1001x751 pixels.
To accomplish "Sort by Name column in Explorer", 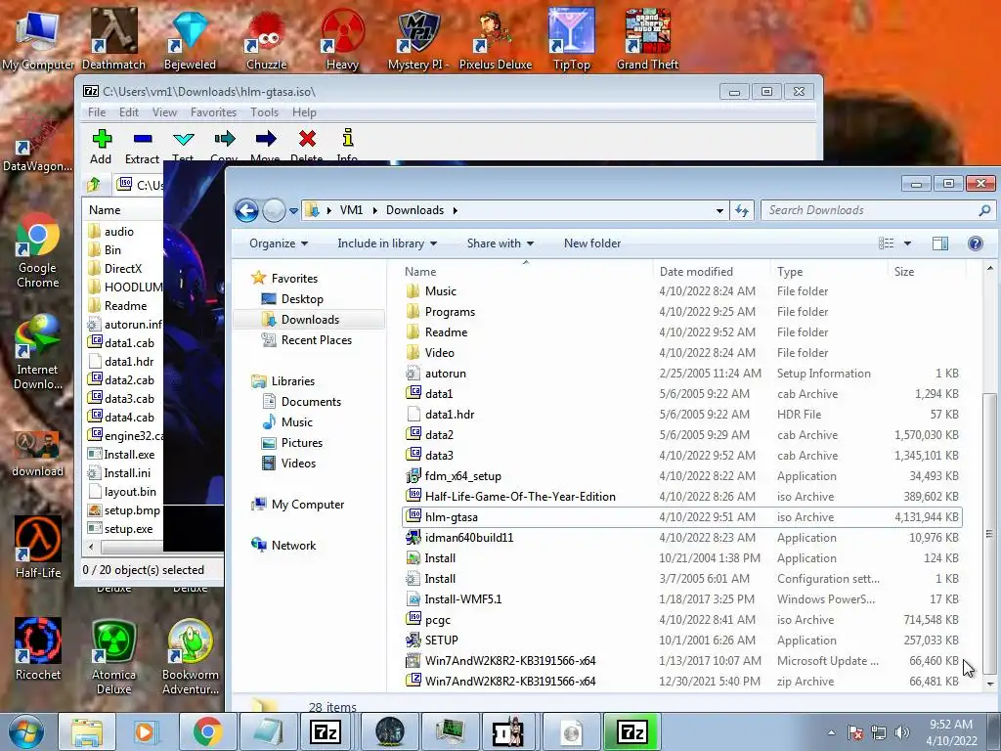I will 526,272.
